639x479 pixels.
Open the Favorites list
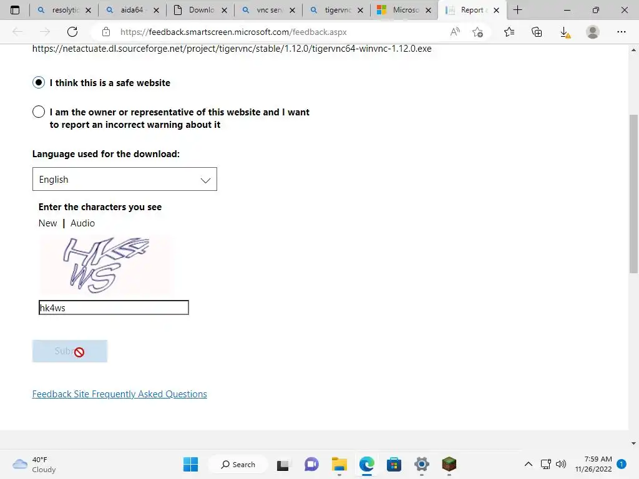tap(509, 32)
